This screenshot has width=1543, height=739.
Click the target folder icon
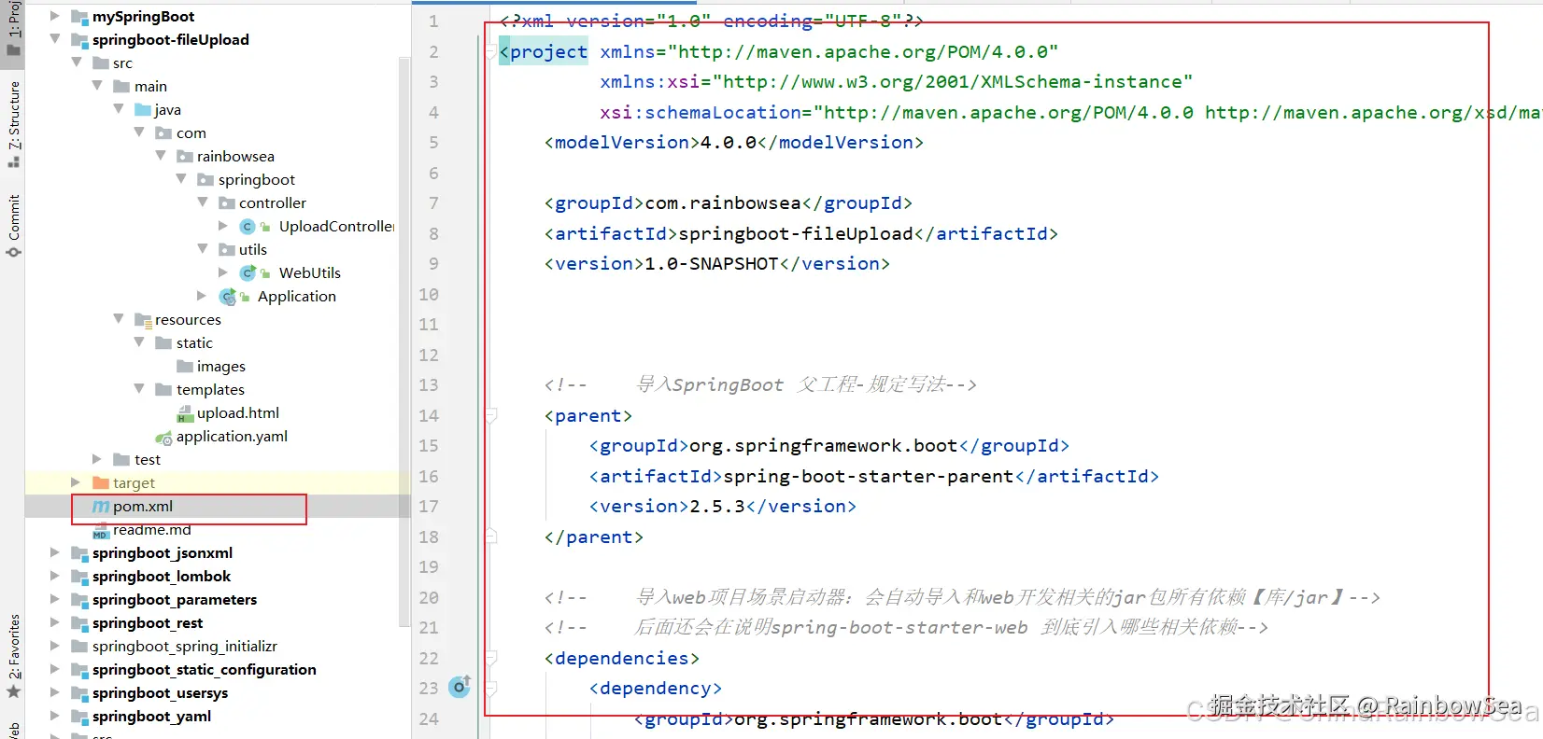(x=102, y=482)
